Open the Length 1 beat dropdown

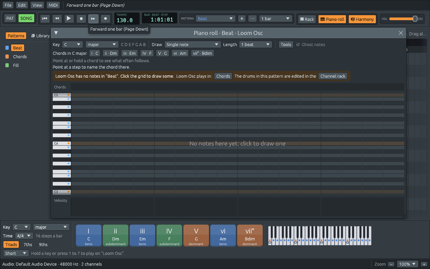click(255, 44)
